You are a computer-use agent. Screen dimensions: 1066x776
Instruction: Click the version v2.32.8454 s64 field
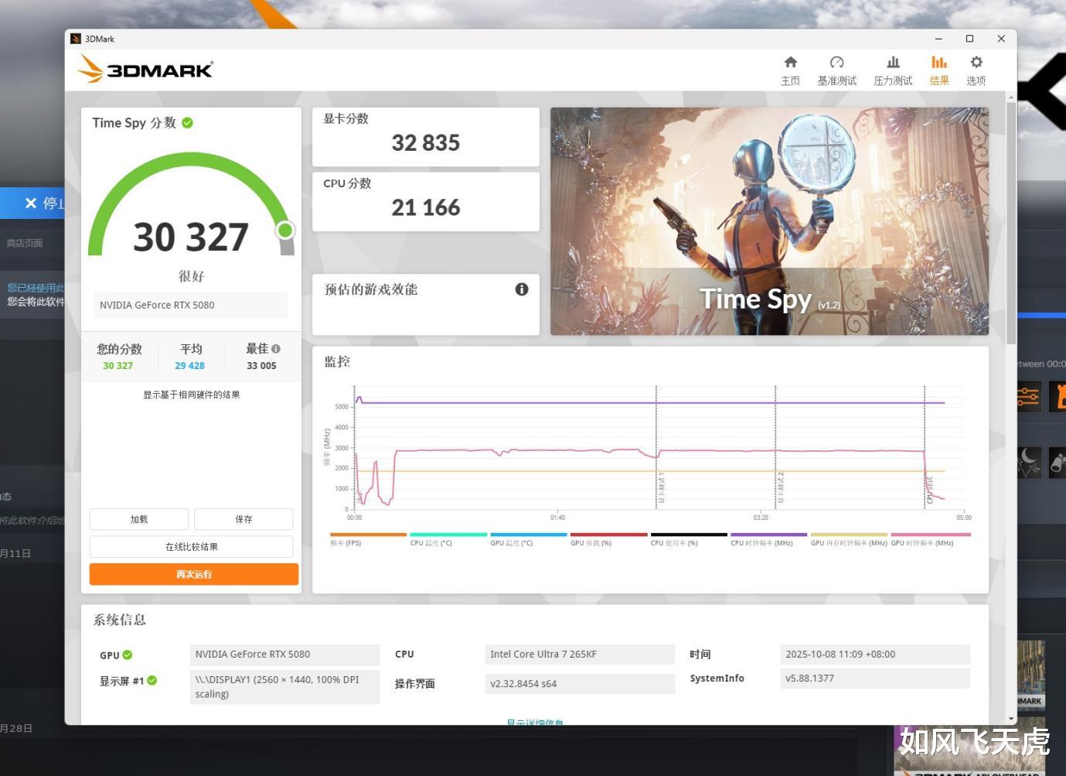[x=580, y=684]
